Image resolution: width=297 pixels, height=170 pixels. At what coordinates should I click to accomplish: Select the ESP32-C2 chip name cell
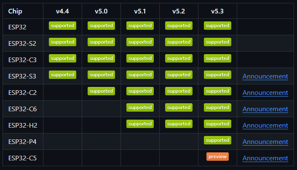pyautogui.click(x=23, y=92)
